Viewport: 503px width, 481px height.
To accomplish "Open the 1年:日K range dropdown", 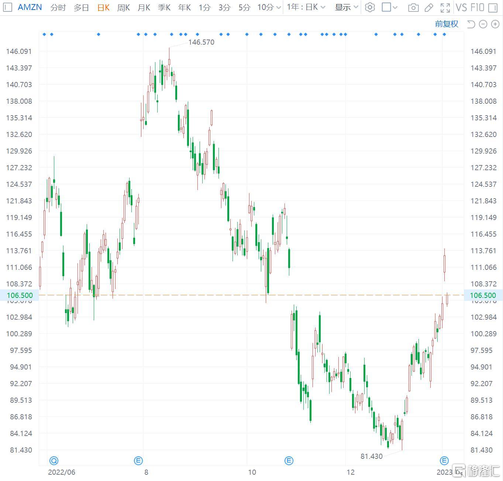I will (306, 7).
